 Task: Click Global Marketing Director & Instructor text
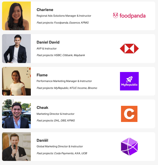60,147
